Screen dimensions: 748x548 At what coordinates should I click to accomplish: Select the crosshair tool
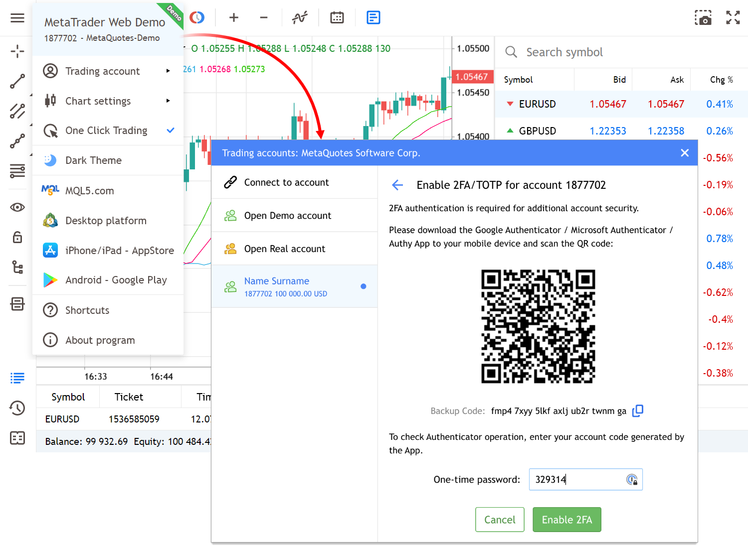click(x=17, y=51)
